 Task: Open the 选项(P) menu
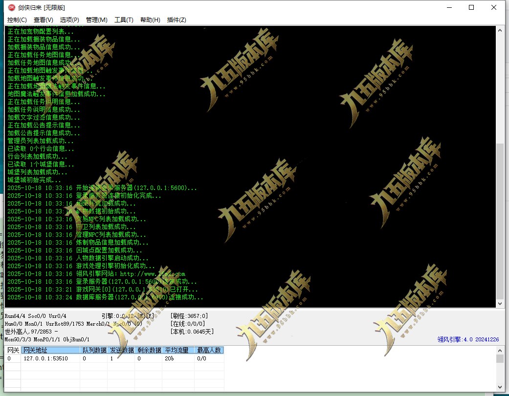[69, 20]
